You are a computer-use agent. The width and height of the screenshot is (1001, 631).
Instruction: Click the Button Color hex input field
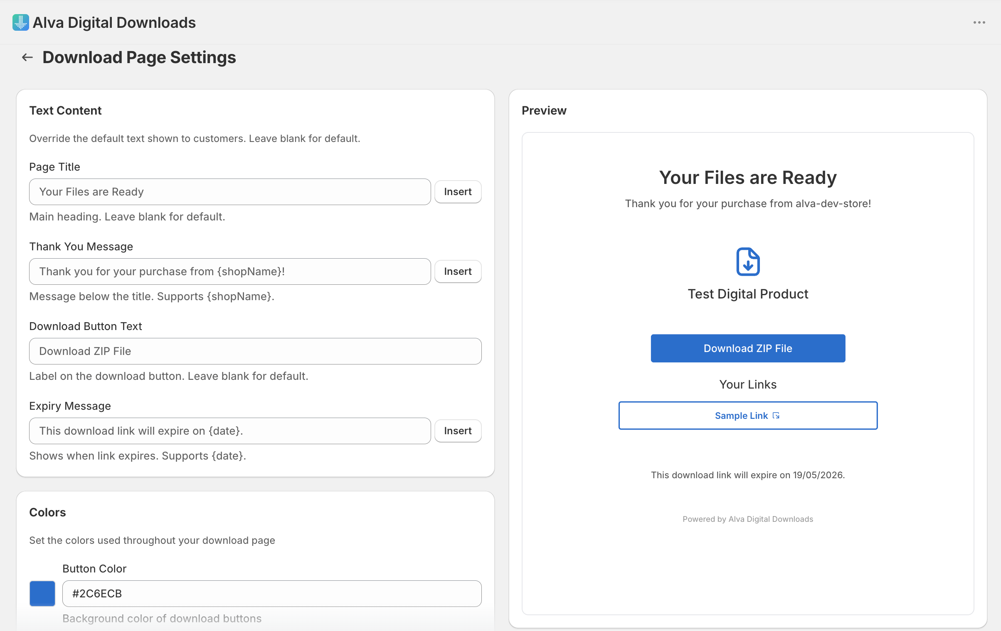tap(272, 594)
